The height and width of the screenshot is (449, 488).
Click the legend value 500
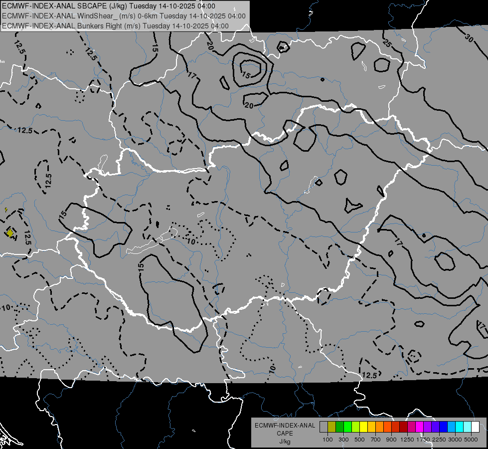(x=359, y=440)
